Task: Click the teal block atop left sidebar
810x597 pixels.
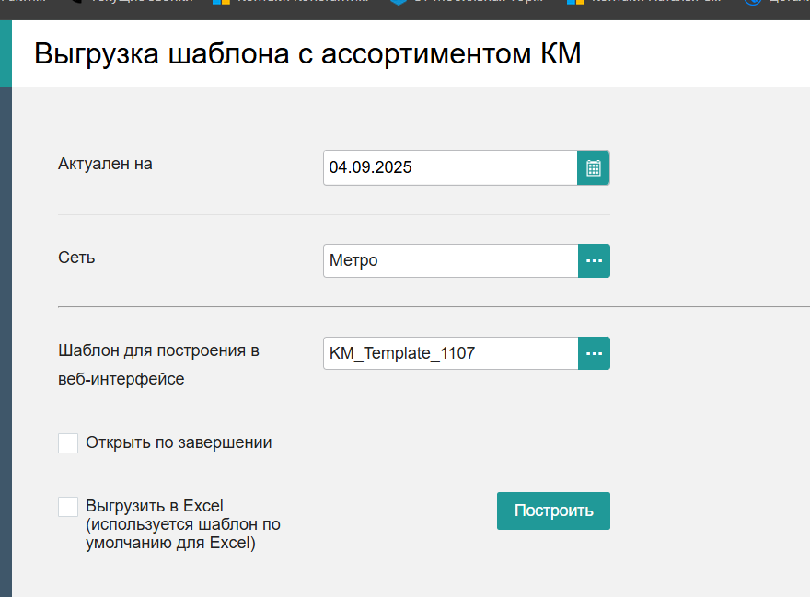Action: 6,53
